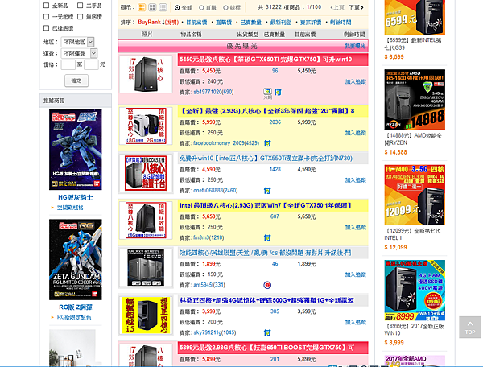
Task: Switch to large photo grid display icon
Action: tap(142, 7)
